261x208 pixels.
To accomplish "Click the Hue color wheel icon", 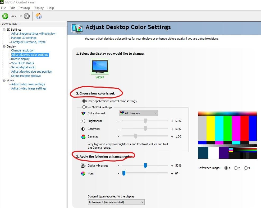I will pyautogui.click(x=83, y=173).
